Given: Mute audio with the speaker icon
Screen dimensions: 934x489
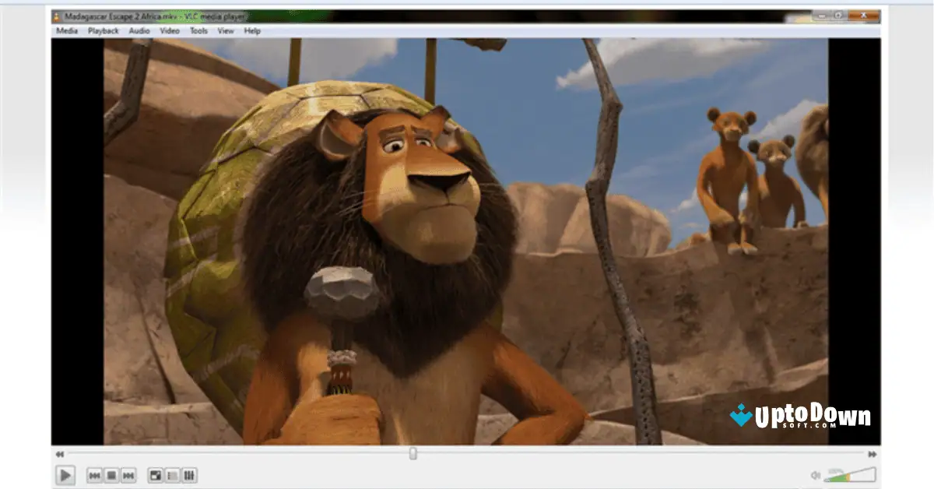Looking at the screenshot, I should pyautogui.click(x=816, y=477).
